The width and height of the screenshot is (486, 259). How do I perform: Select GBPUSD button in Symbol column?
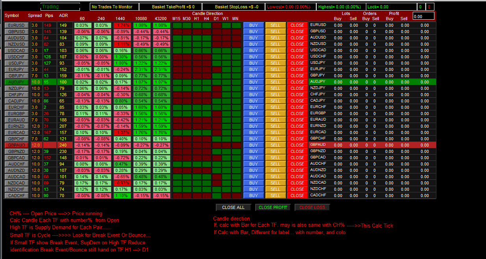click(x=17, y=32)
